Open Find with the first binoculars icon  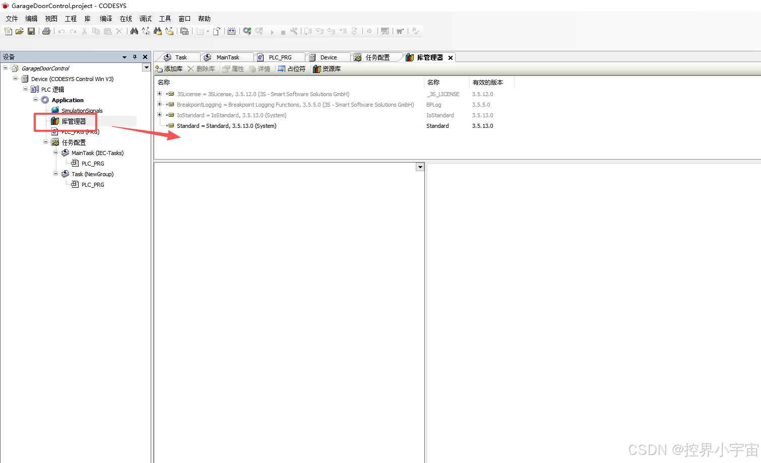click(134, 31)
